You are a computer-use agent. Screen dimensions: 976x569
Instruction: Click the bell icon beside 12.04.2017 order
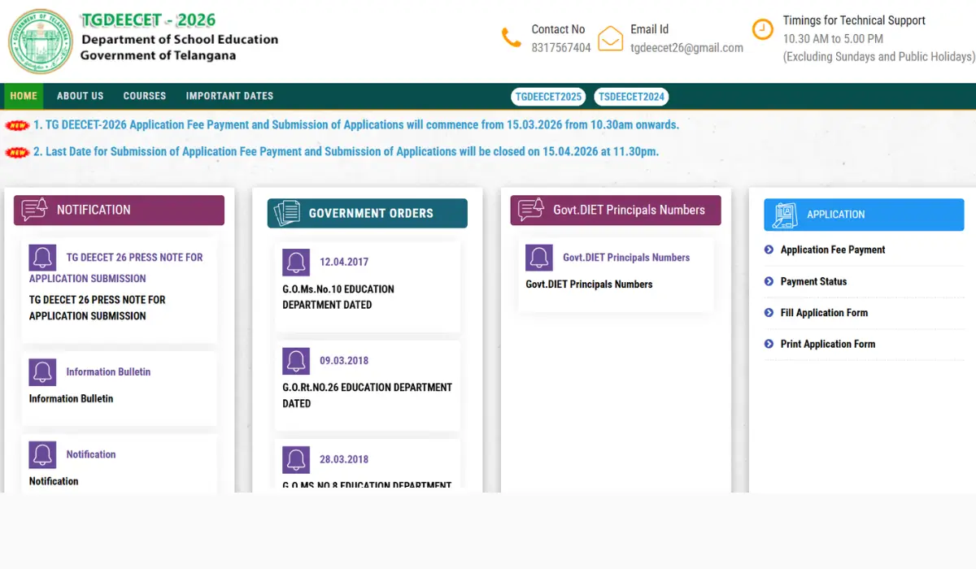coord(296,262)
